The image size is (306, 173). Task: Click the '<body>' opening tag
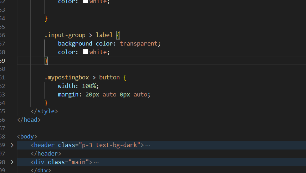pyautogui.click(x=27, y=137)
